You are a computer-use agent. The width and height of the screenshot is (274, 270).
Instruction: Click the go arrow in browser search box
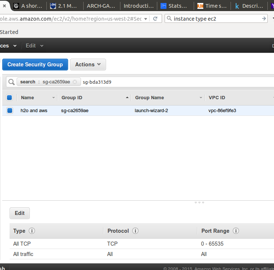pyautogui.click(x=264, y=19)
